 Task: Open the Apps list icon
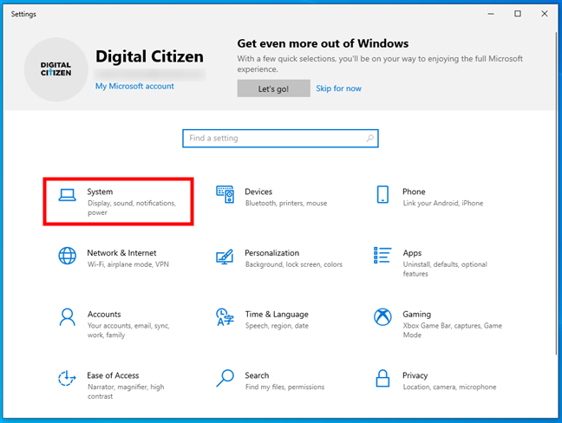(x=382, y=256)
